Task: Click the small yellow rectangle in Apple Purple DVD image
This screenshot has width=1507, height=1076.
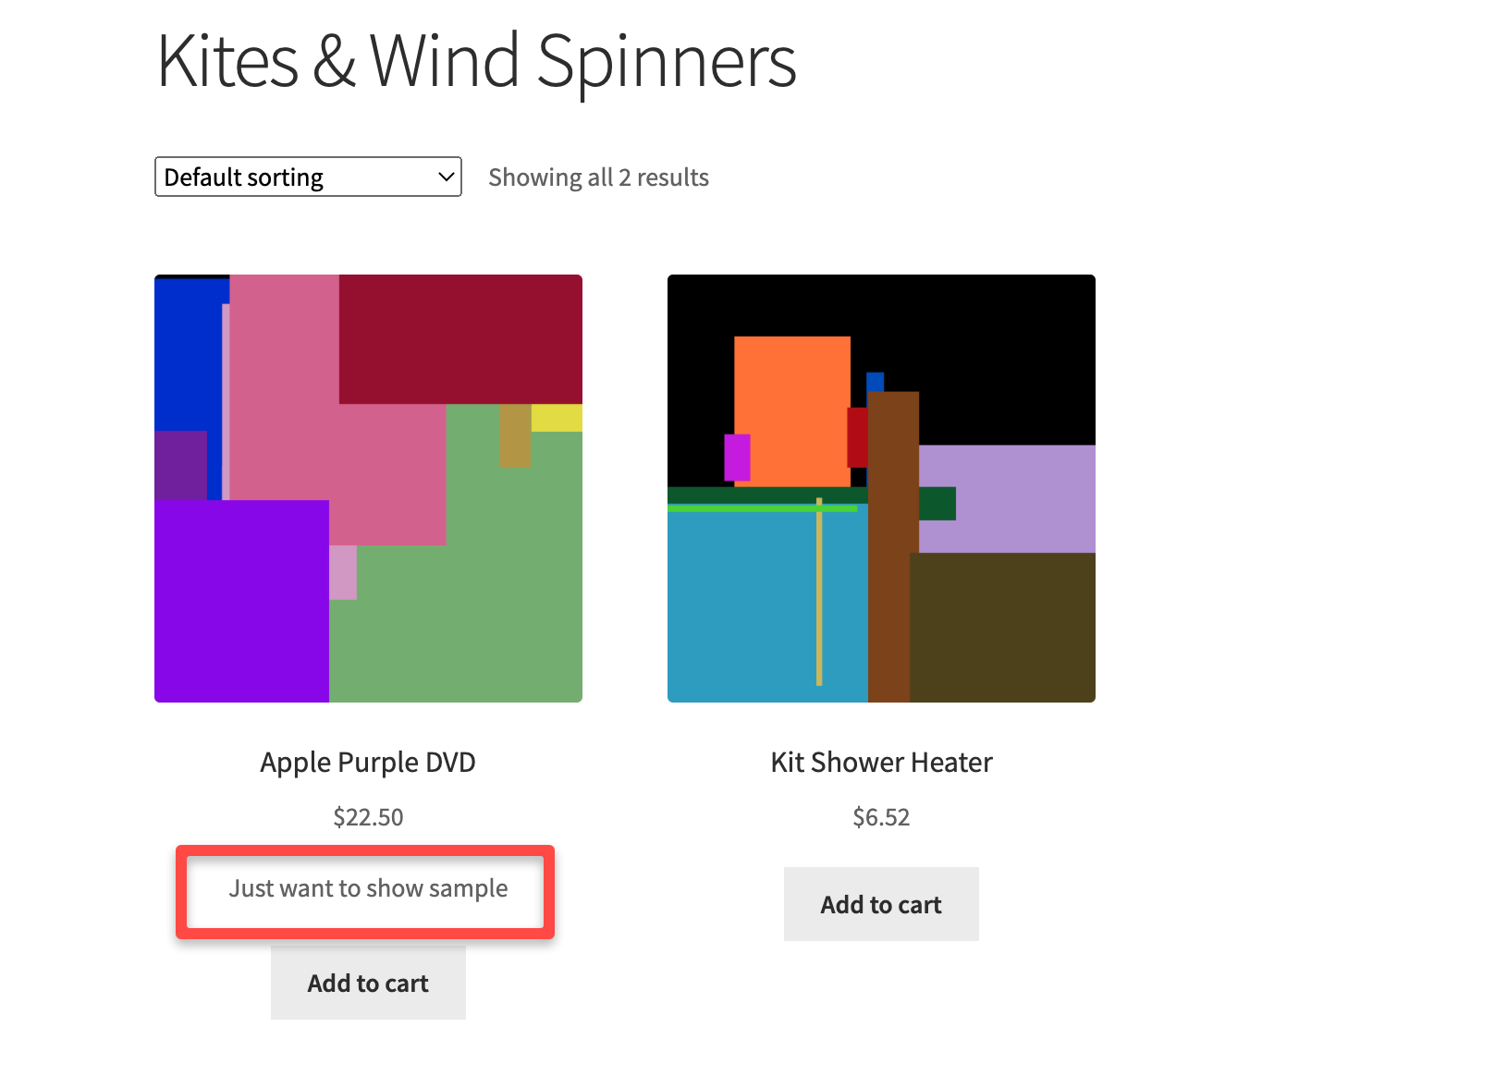Action: coord(557,418)
